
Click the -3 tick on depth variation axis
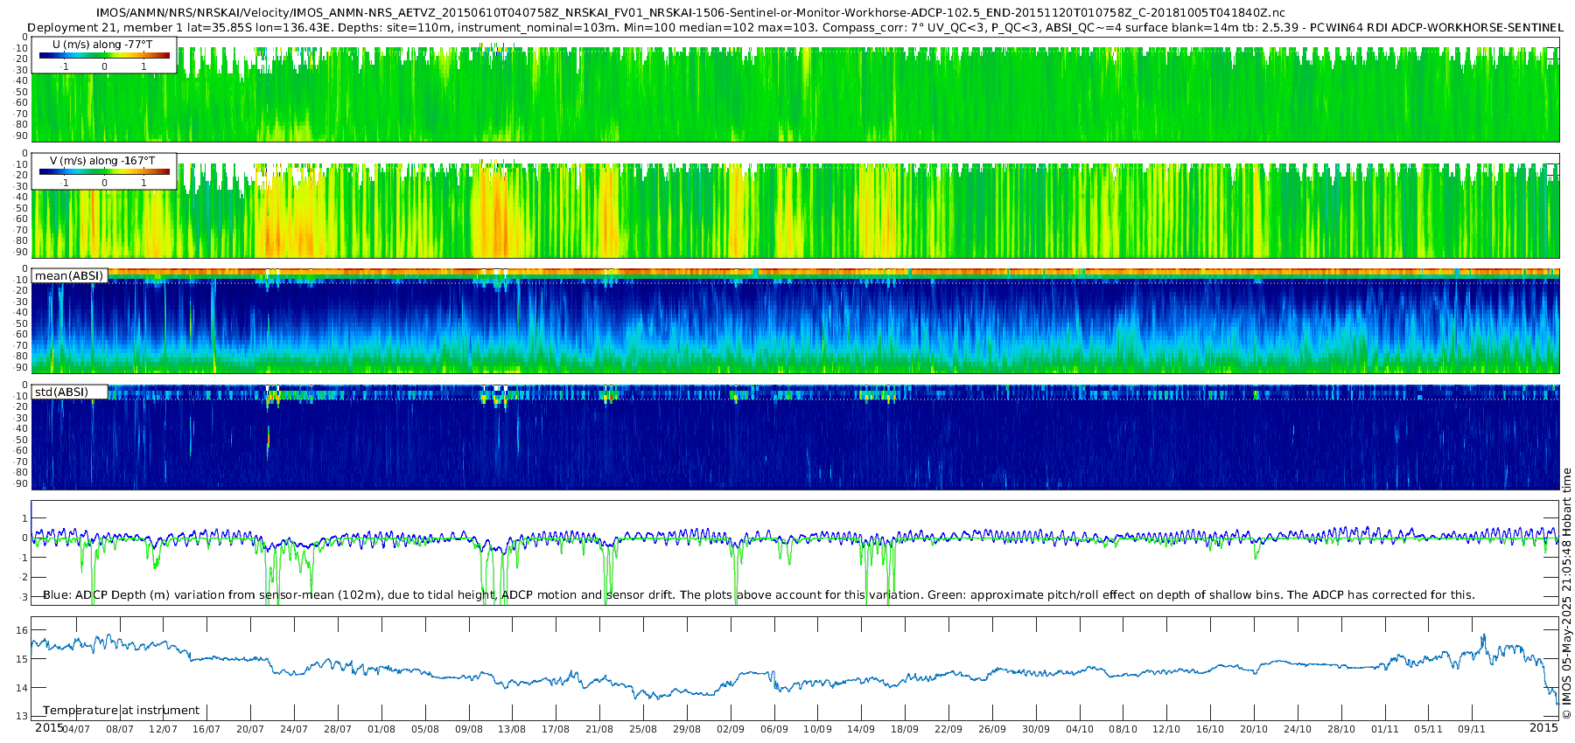[x=23, y=597]
